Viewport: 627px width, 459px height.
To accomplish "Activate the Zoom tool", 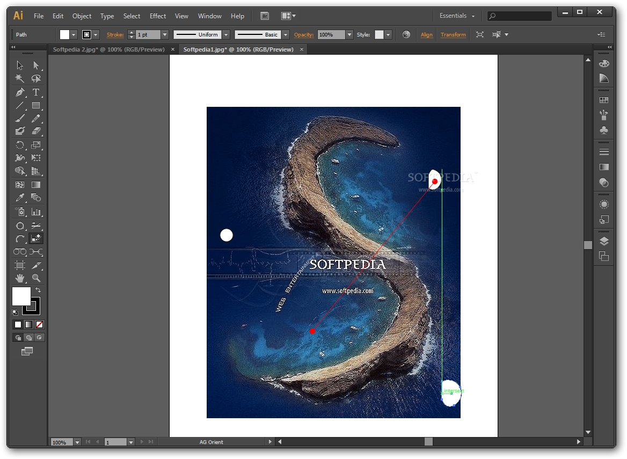I will (x=36, y=278).
